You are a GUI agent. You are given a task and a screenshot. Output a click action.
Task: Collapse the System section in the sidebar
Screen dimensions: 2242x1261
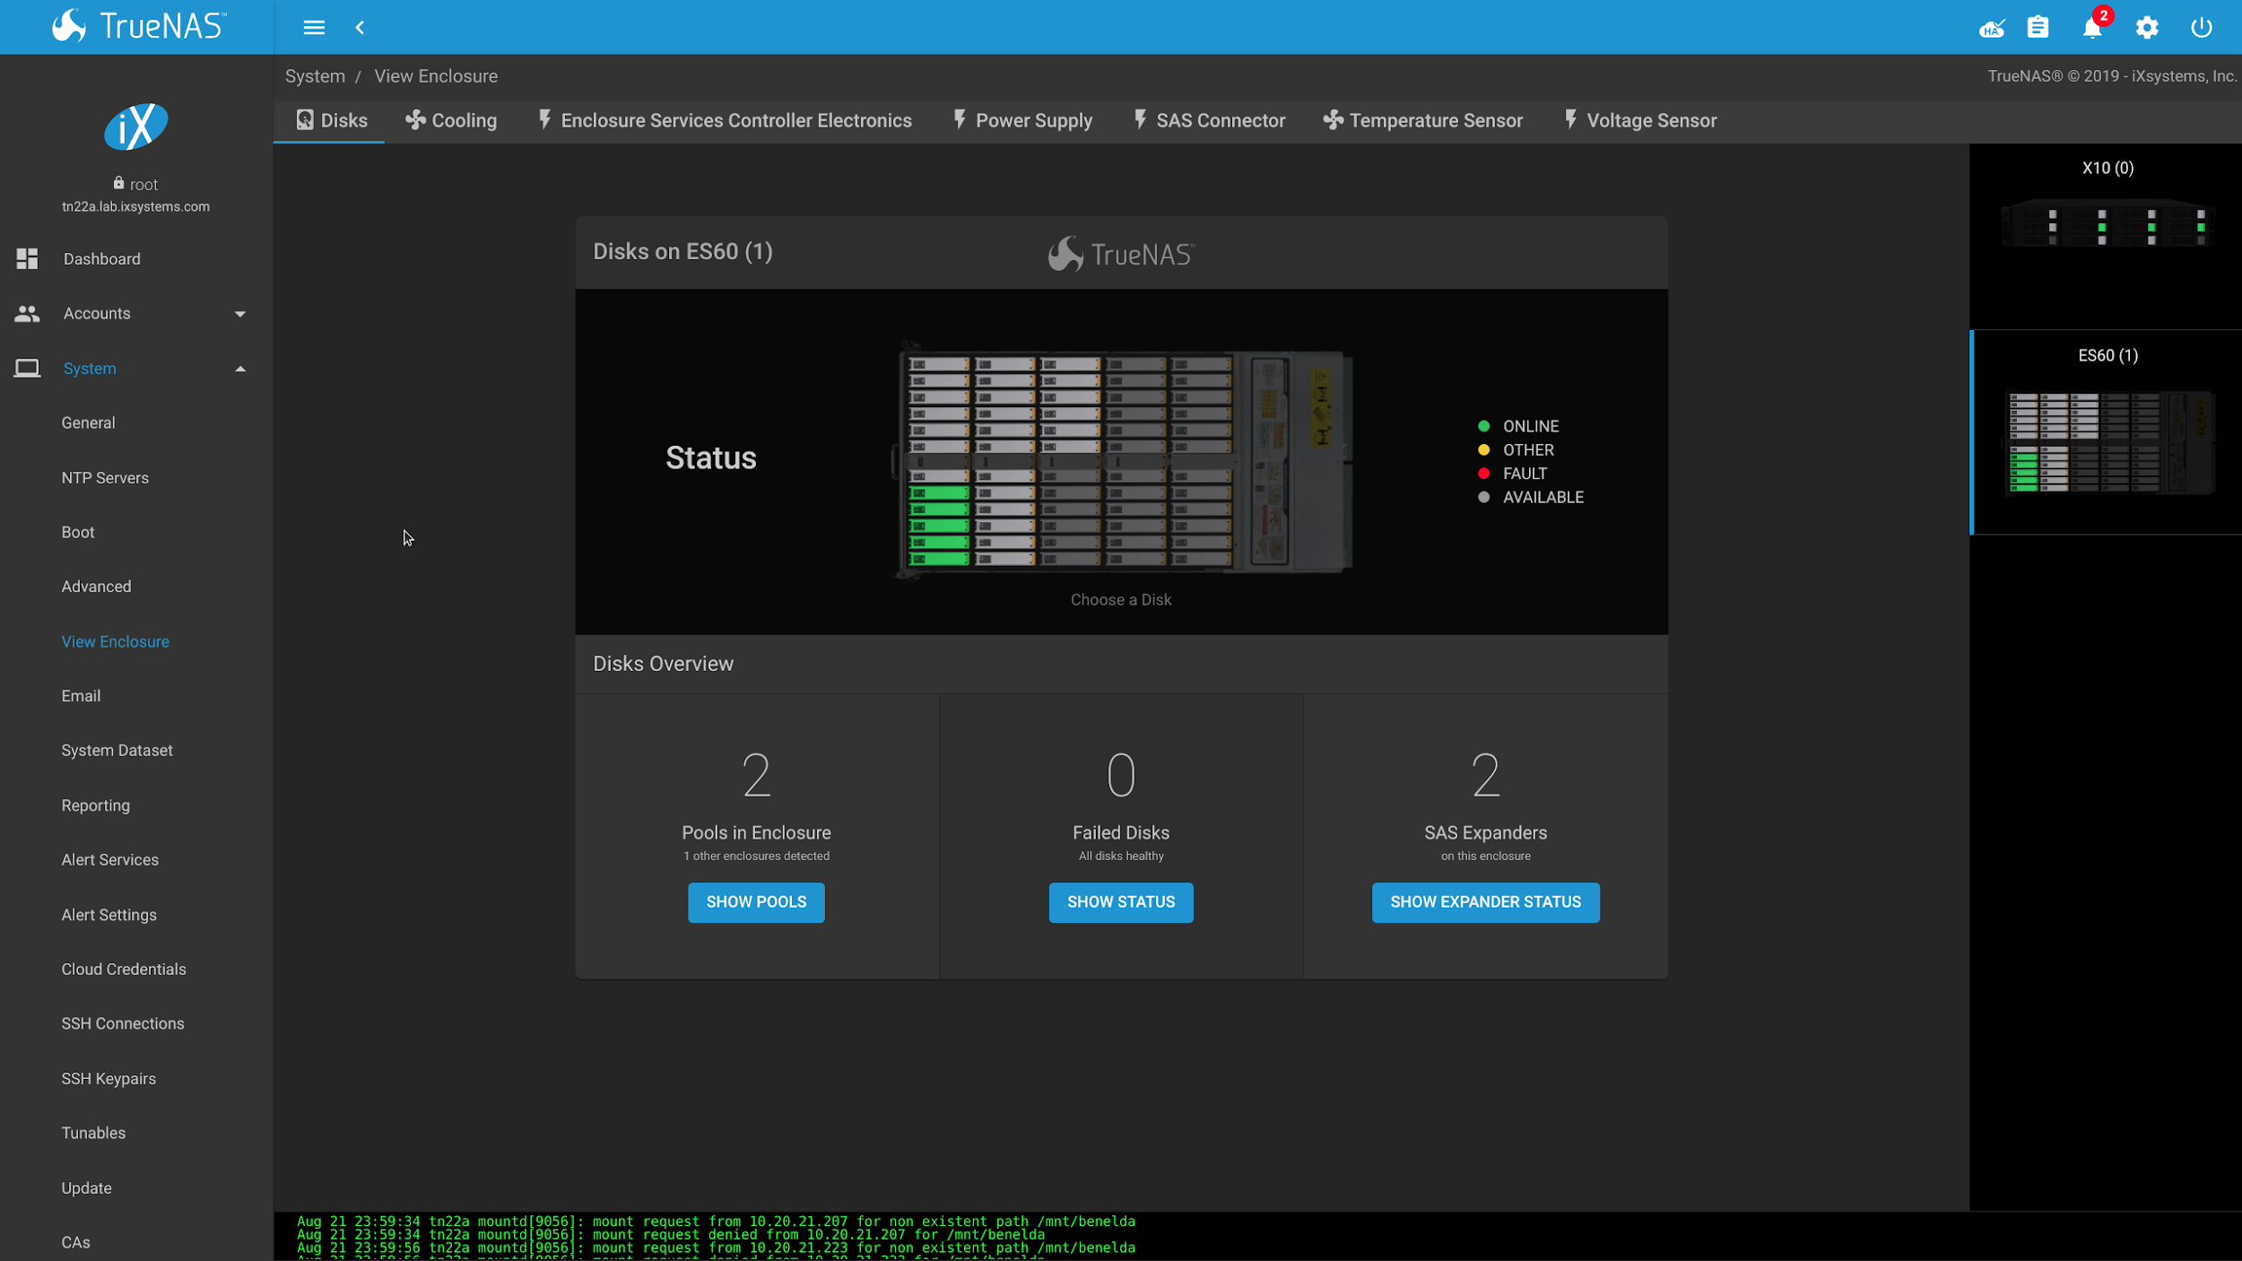coord(239,368)
